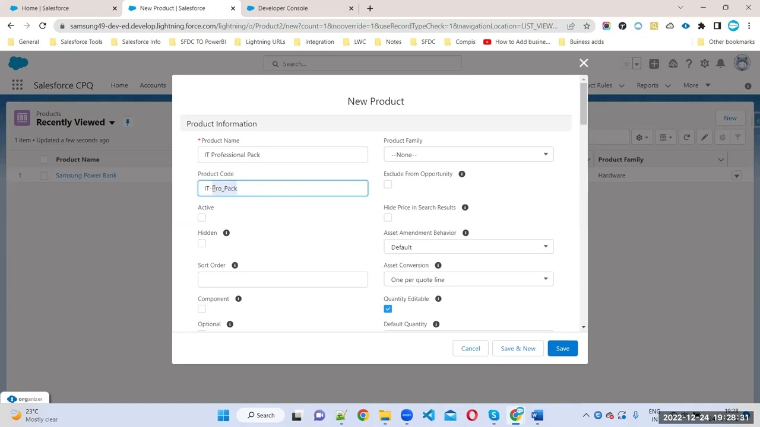
Task: Open the notifications bell icon
Action: (x=720, y=63)
